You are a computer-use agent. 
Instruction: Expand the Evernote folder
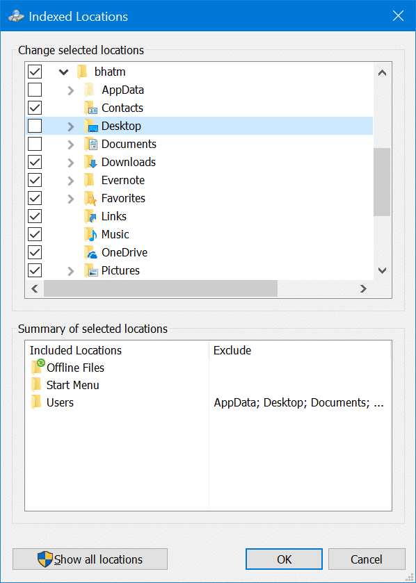pos(71,181)
